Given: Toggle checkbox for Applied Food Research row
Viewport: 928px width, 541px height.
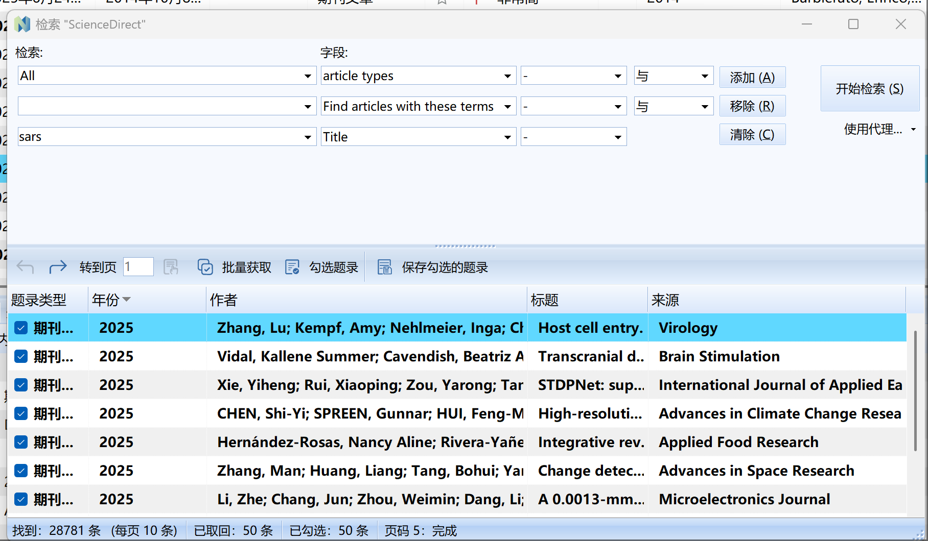Looking at the screenshot, I should (x=21, y=442).
